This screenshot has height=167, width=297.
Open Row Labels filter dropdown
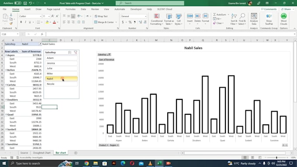coord(20,51)
